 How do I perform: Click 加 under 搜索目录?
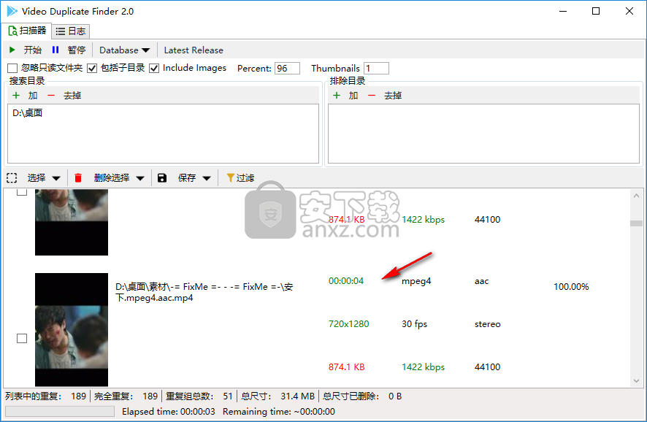pos(33,96)
